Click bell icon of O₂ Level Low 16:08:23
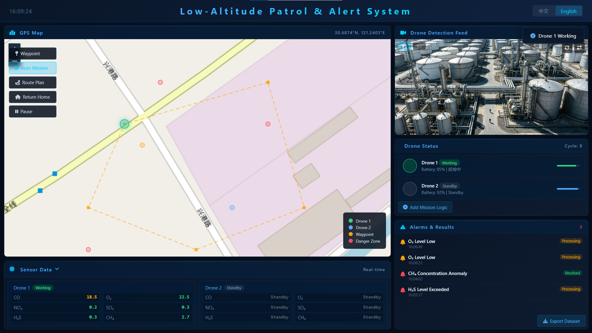 coord(403,258)
